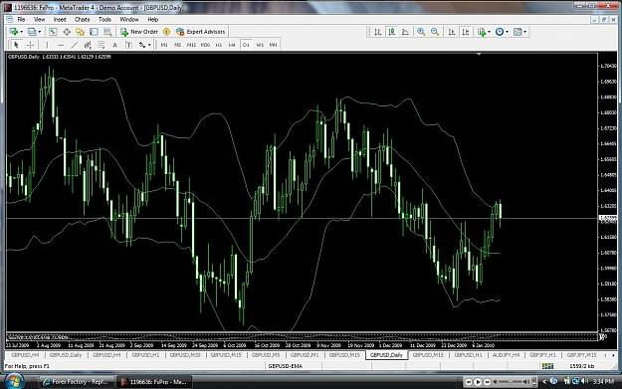This screenshot has height=389, width=622.
Task: Click the connection status bars icon
Action: [x=547, y=366]
